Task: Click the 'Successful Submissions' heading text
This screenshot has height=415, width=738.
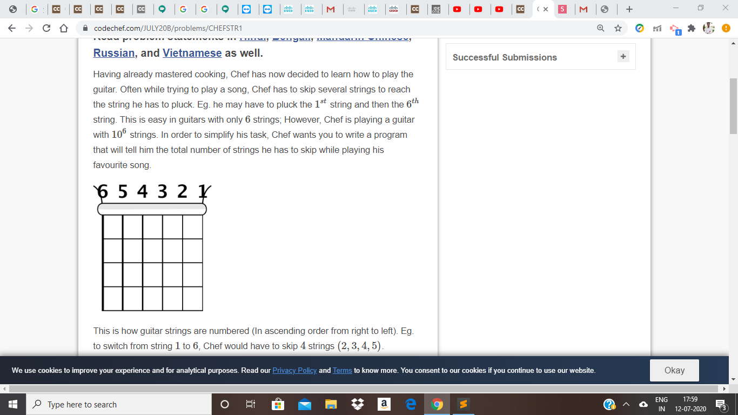Action: tap(505, 57)
